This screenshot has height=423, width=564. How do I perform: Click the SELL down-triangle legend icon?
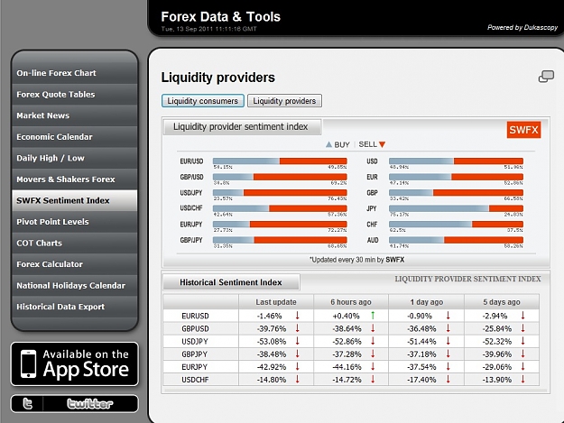[x=382, y=144]
